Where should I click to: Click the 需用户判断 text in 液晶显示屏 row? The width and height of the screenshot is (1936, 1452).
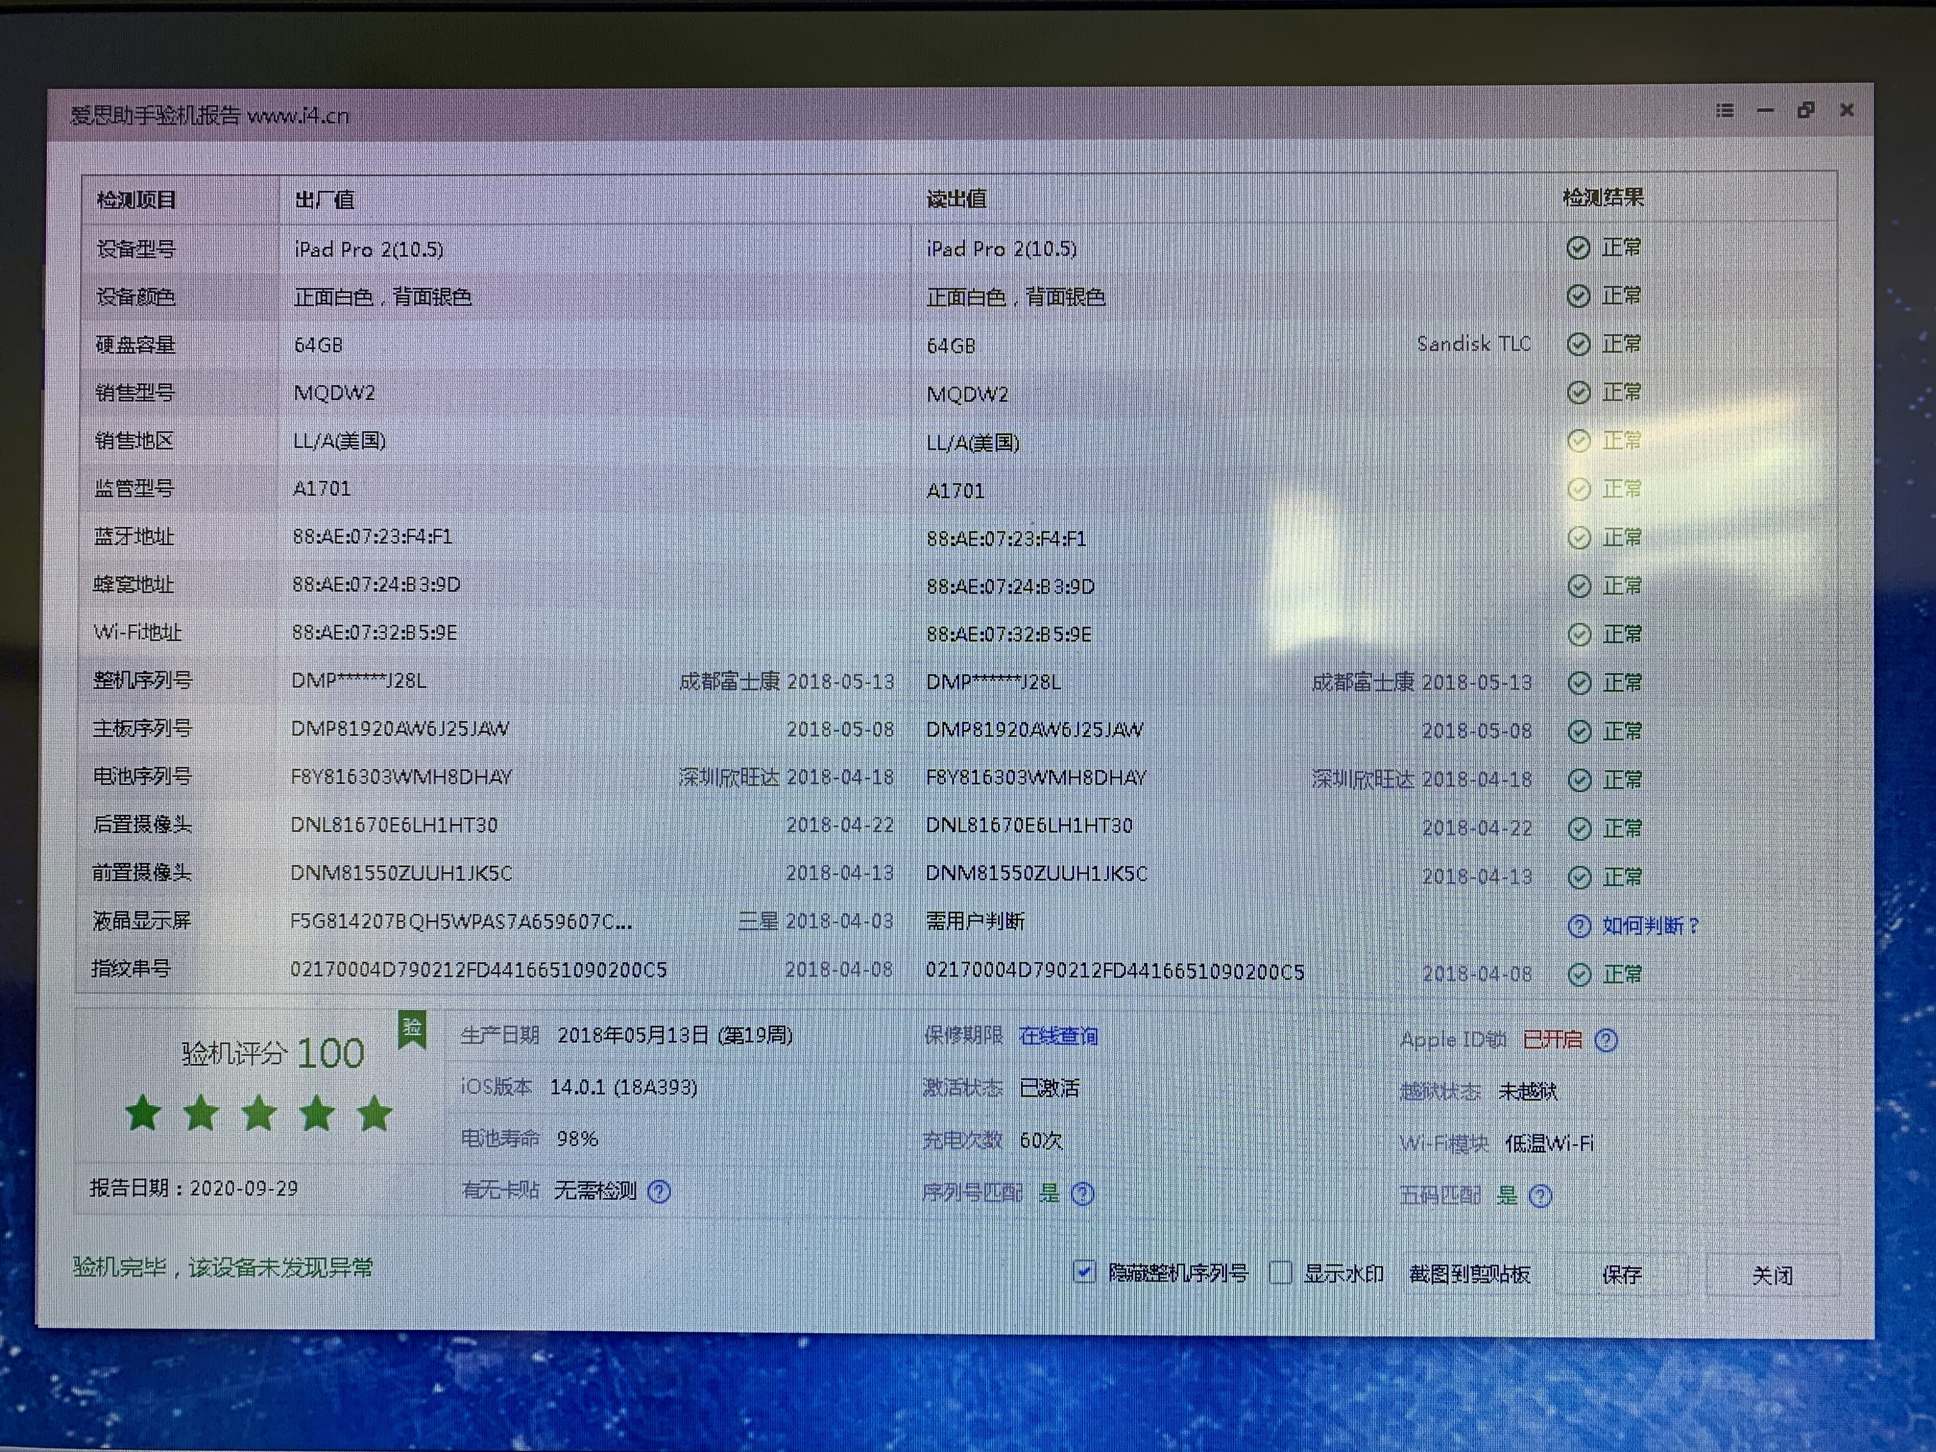pyautogui.click(x=975, y=921)
